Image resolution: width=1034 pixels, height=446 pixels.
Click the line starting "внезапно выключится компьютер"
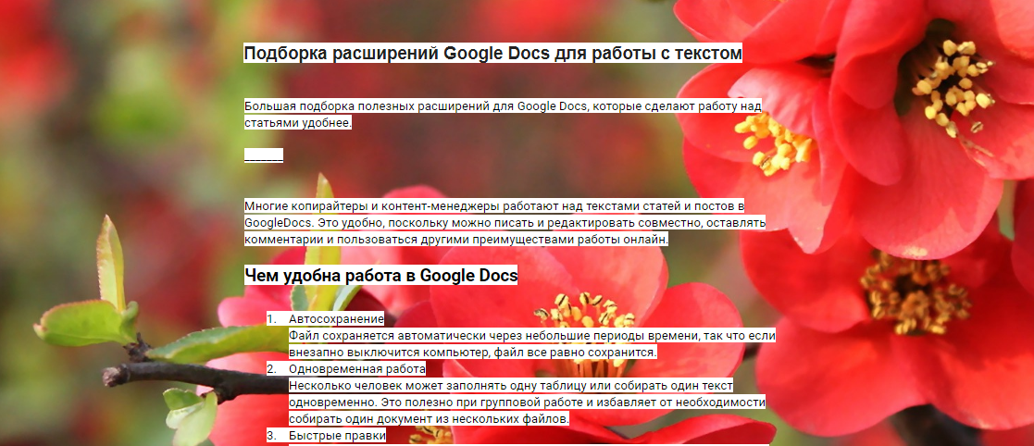(472, 353)
